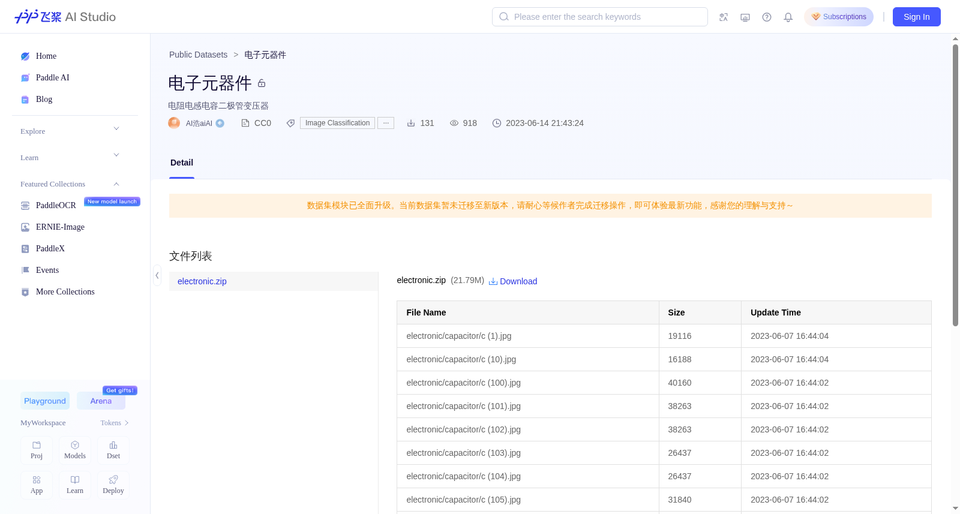This screenshot has width=960, height=514.
Task: Click the PaddlePaddle AI Studio logo
Action: coord(65,17)
